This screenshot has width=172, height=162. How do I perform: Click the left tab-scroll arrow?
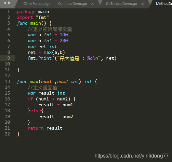(x=5, y=3)
